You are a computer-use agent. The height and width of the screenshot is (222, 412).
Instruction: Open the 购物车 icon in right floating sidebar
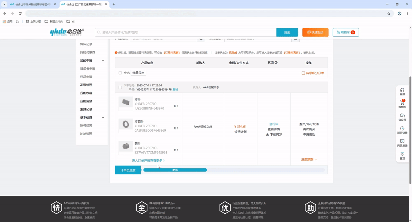click(x=402, y=103)
